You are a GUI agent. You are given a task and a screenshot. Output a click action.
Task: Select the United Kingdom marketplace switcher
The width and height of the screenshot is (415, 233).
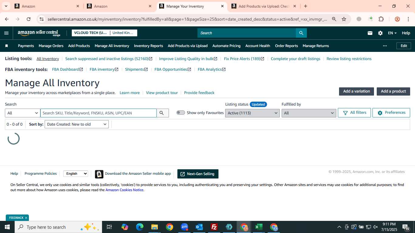click(123, 33)
